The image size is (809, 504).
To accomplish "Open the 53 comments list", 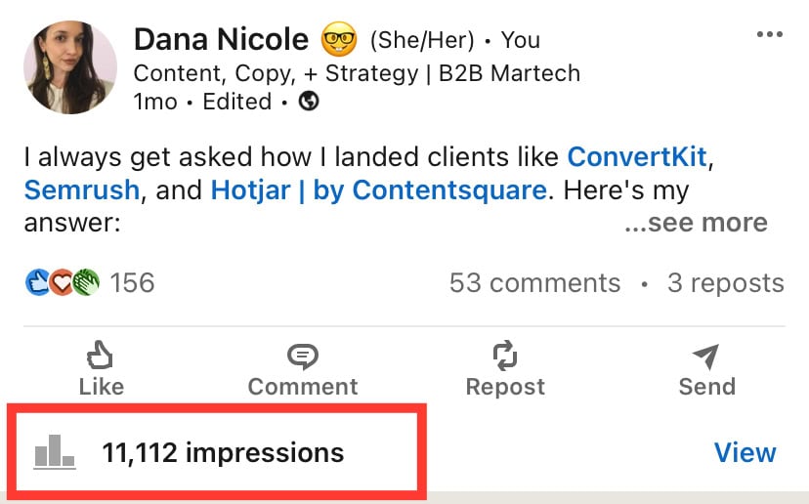I will point(535,282).
